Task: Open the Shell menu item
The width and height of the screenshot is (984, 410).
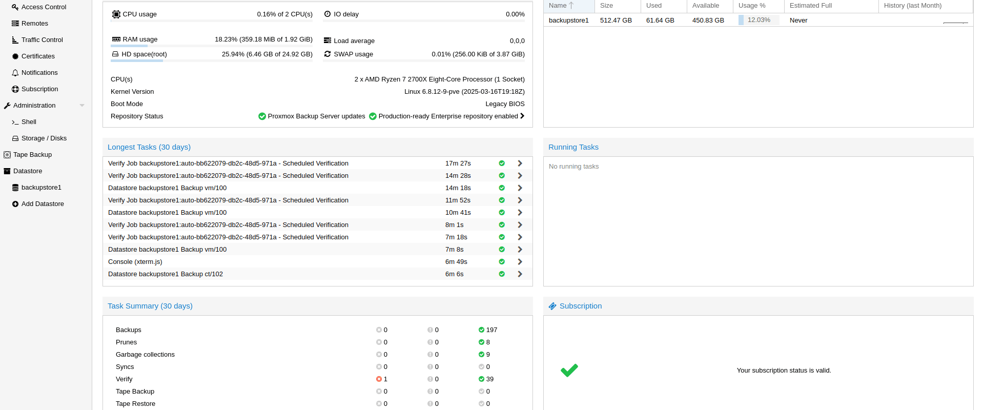Action: point(29,122)
